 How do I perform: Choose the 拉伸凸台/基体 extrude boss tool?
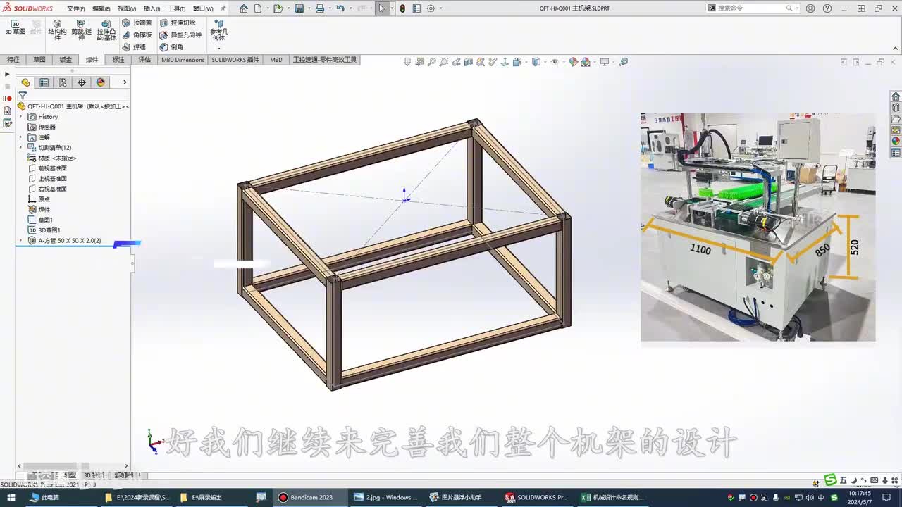[x=106, y=30]
